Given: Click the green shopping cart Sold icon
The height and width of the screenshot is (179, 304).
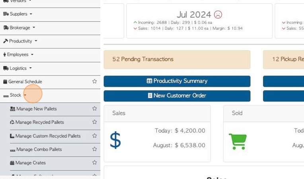Looking at the screenshot, I should tap(238, 142).
